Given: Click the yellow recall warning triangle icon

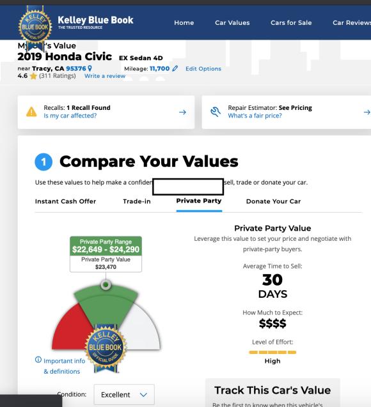Looking at the screenshot, I should point(31,112).
